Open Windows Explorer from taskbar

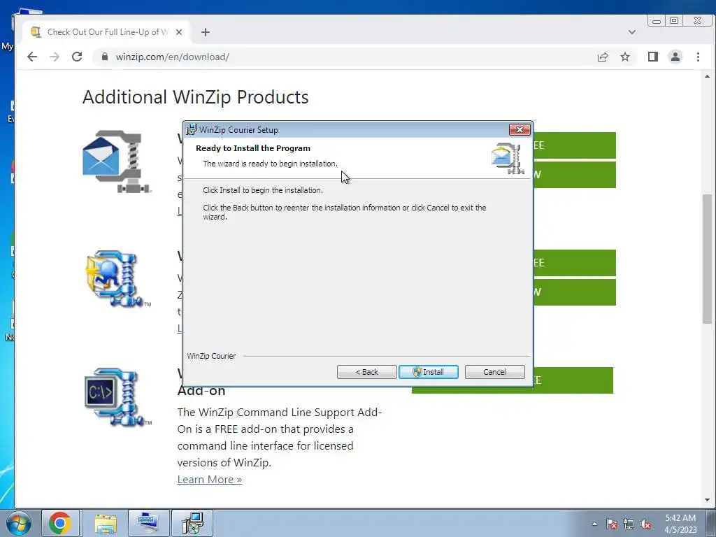pyautogui.click(x=106, y=523)
